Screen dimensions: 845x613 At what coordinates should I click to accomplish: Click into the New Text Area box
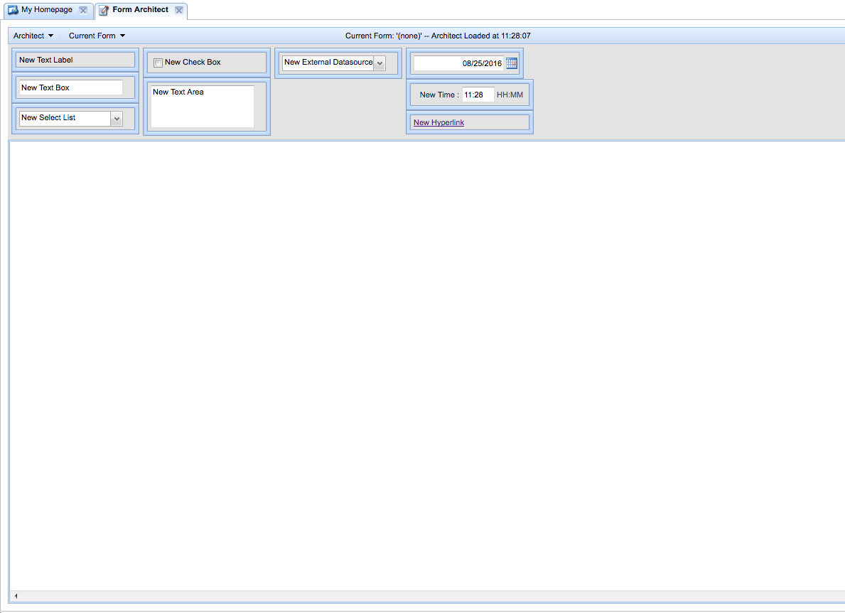(x=202, y=107)
